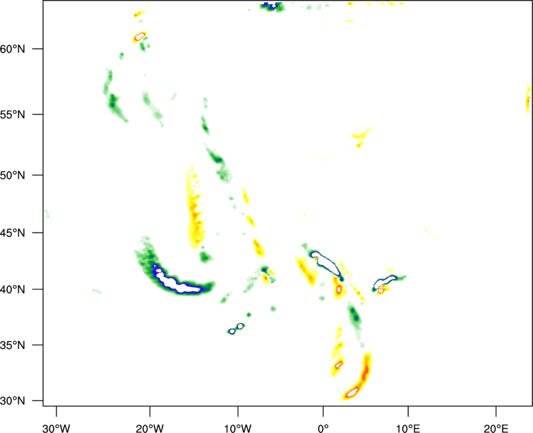Click the 20°E longitude label
Image resolution: width=533 pixels, height=433 pixels.
[496, 428]
